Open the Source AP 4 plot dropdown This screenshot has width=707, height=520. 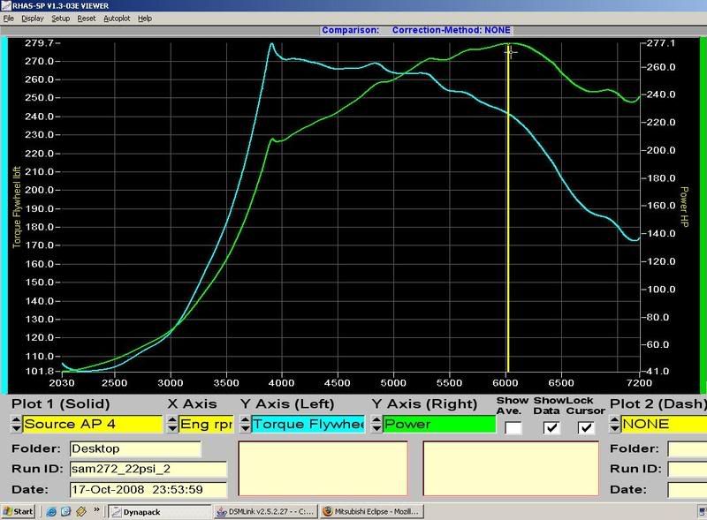click(x=93, y=424)
